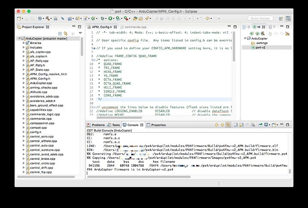
Task: Click the External Tools run icon
Action: pos(126,18)
